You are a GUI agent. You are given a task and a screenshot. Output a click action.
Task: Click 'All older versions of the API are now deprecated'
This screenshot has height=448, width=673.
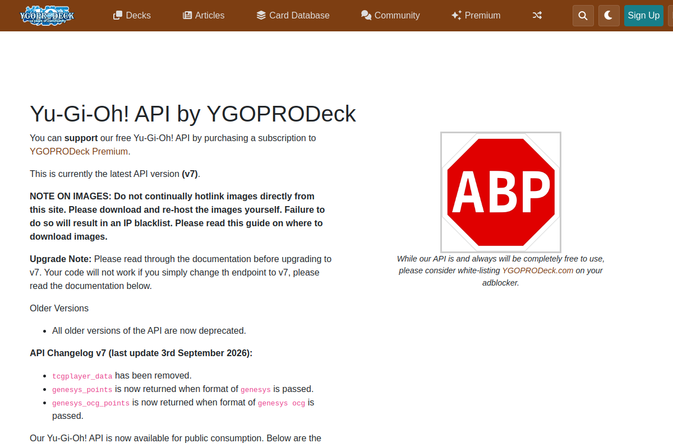[x=149, y=330]
